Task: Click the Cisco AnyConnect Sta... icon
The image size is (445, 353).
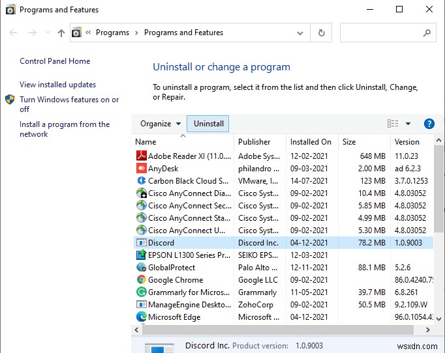Action: coord(142,218)
